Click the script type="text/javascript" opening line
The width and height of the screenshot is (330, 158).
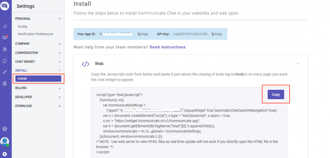coord(119,95)
